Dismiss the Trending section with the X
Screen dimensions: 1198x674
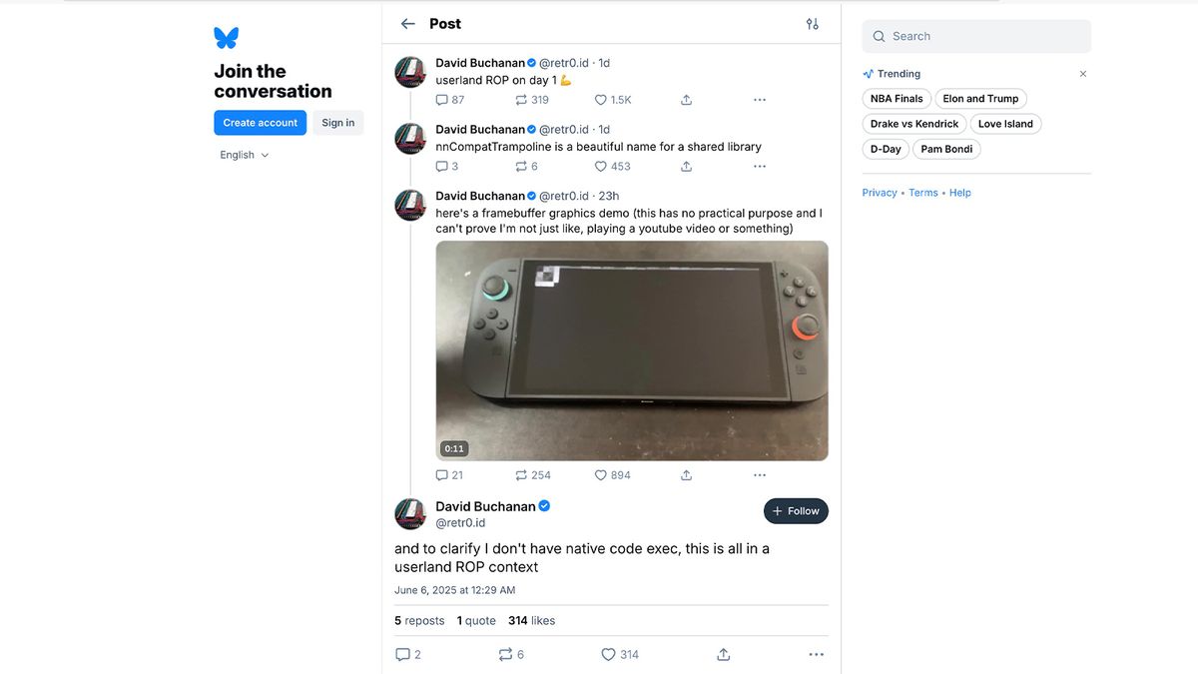click(x=1082, y=73)
